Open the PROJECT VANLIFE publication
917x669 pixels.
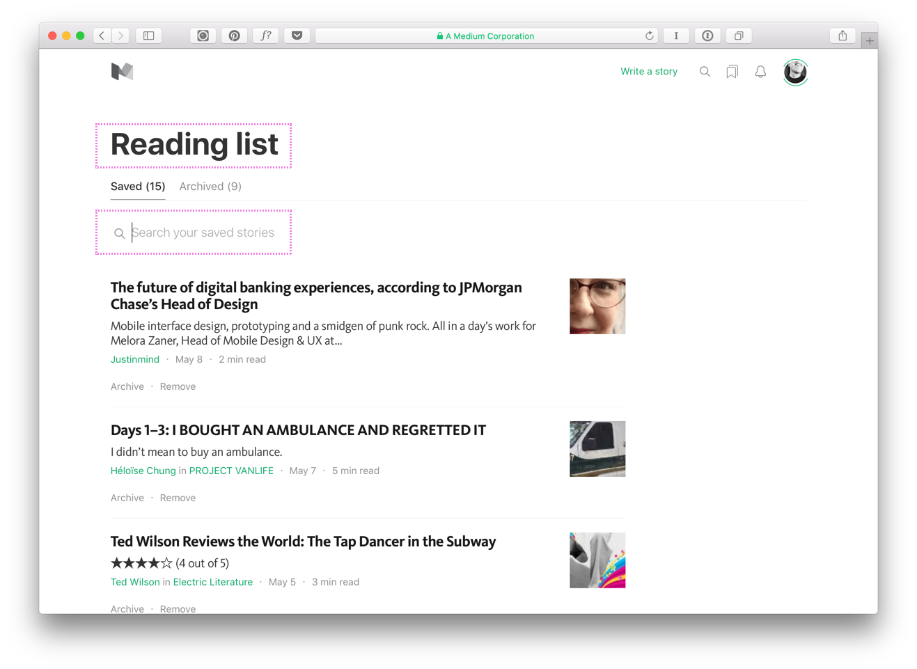231,471
